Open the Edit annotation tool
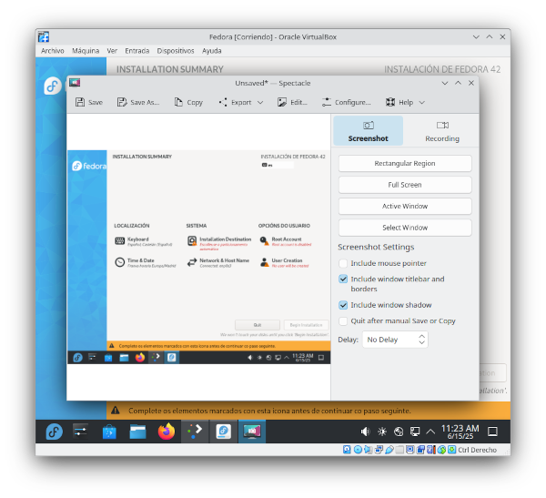 (292, 103)
